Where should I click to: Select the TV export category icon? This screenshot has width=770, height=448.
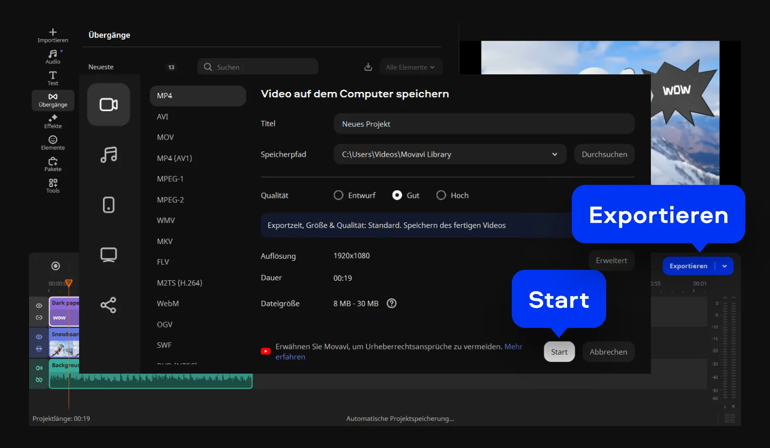pos(109,255)
